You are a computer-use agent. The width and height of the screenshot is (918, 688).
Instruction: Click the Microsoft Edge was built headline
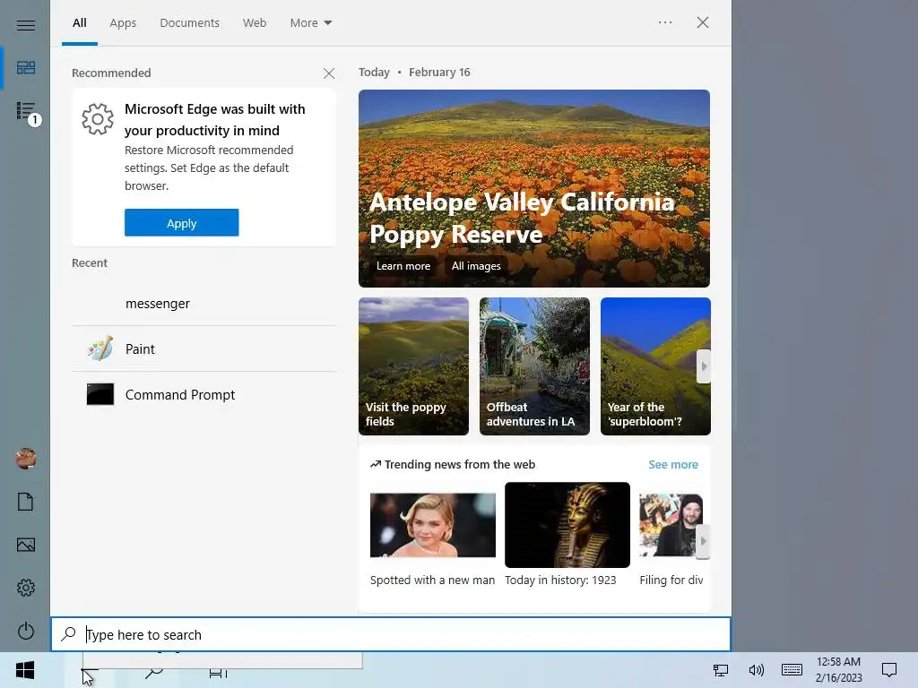[215, 119]
